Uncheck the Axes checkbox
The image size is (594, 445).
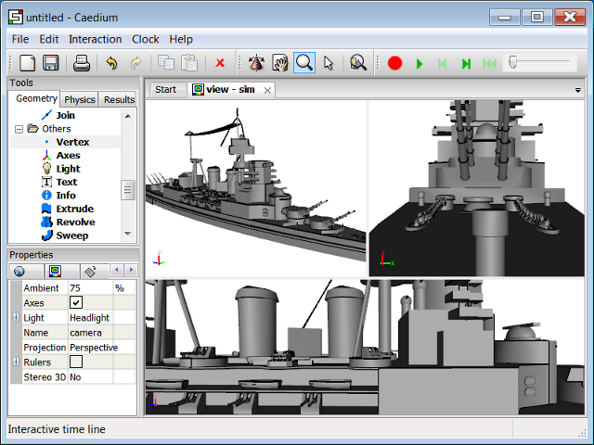coord(76,303)
